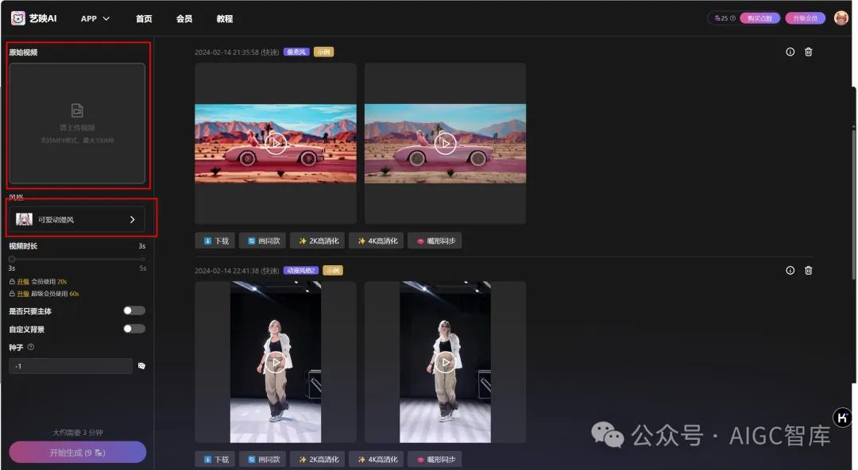Screen dimensions: 858x470
Task: Click 升级 link for 会员使用 20s
Action: pos(23,282)
